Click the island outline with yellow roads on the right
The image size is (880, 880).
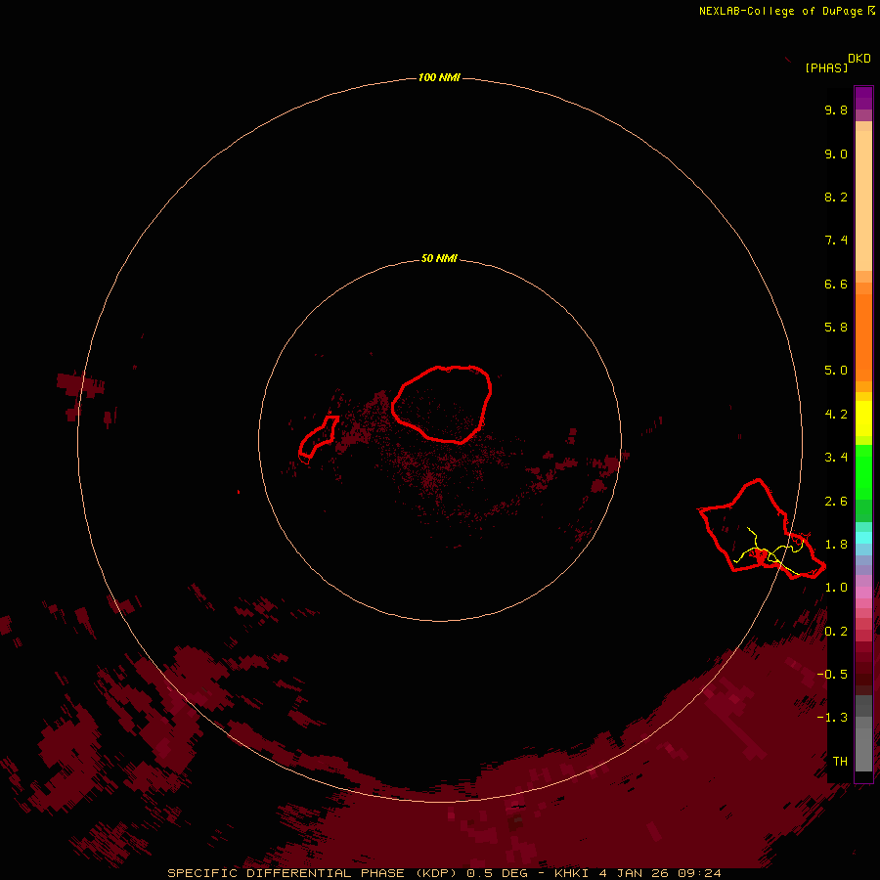[762, 529]
